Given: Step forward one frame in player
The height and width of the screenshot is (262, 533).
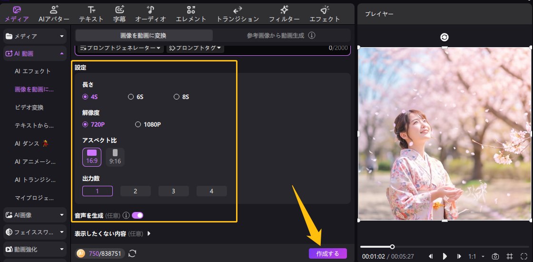Looking at the screenshot, I should [x=459, y=256].
